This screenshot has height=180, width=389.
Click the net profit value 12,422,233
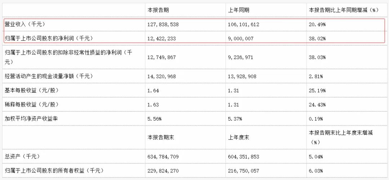(x=162, y=38)
